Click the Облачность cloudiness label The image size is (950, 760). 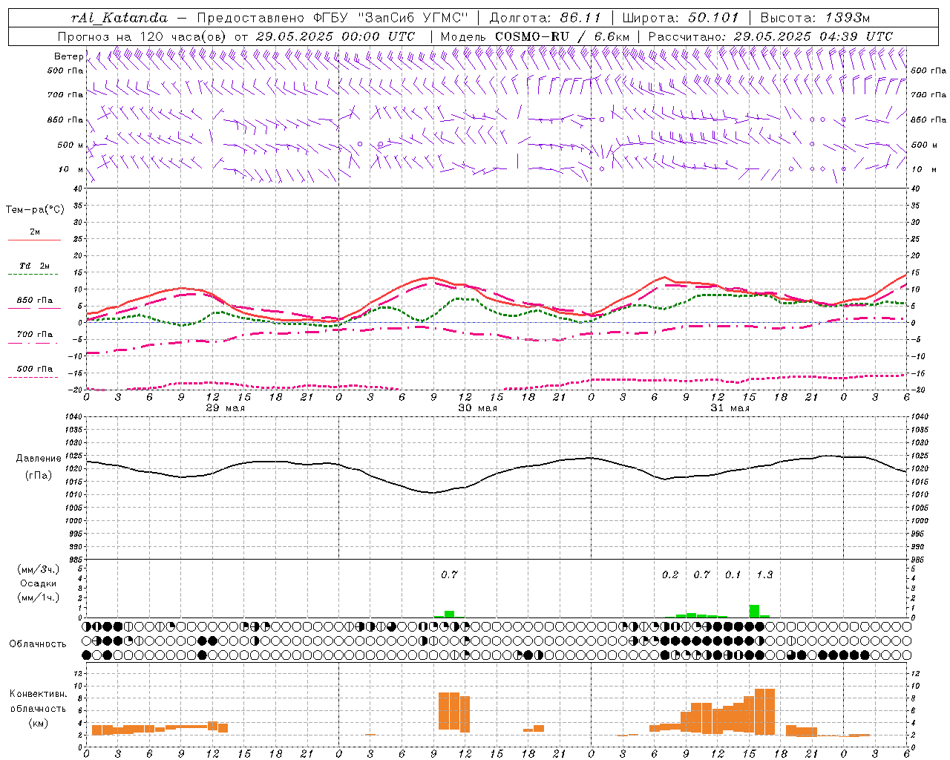38,643
